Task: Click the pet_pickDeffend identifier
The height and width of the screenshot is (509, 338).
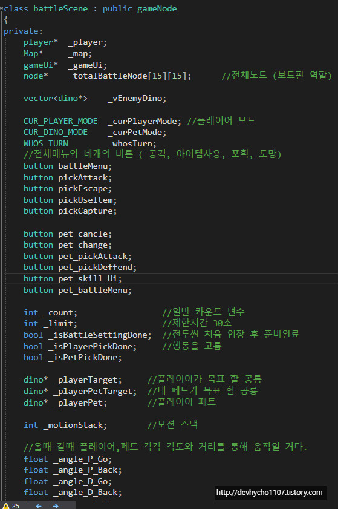Action: tap(97, 268)
